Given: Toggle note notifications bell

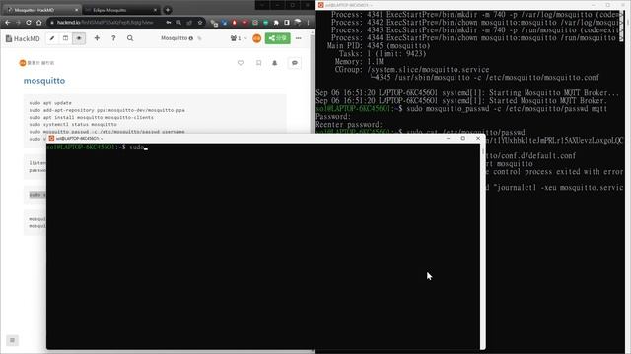Looking at the screenshot, I should (x=275, y=63).
